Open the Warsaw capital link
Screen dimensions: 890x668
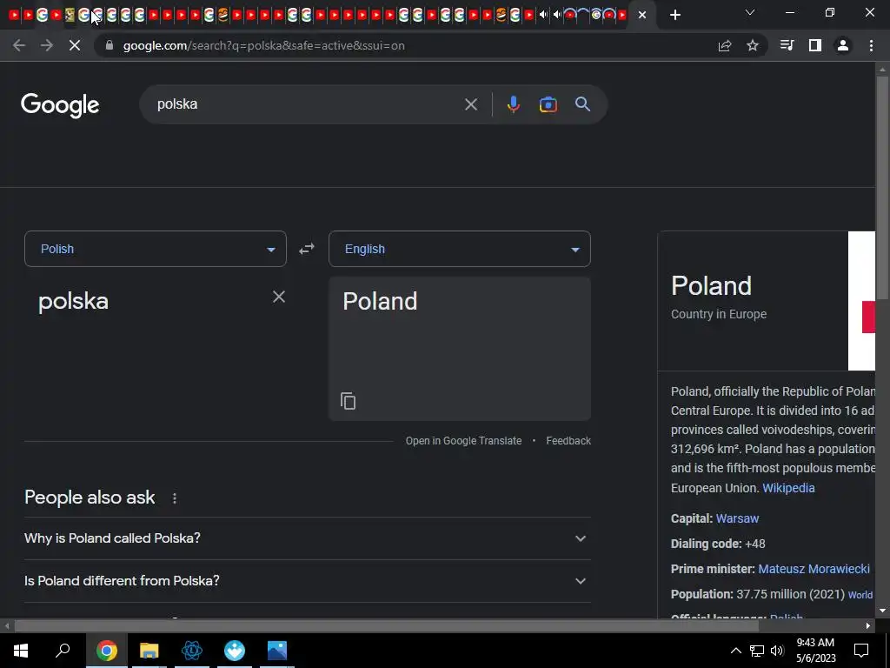[x=737, y=518]
